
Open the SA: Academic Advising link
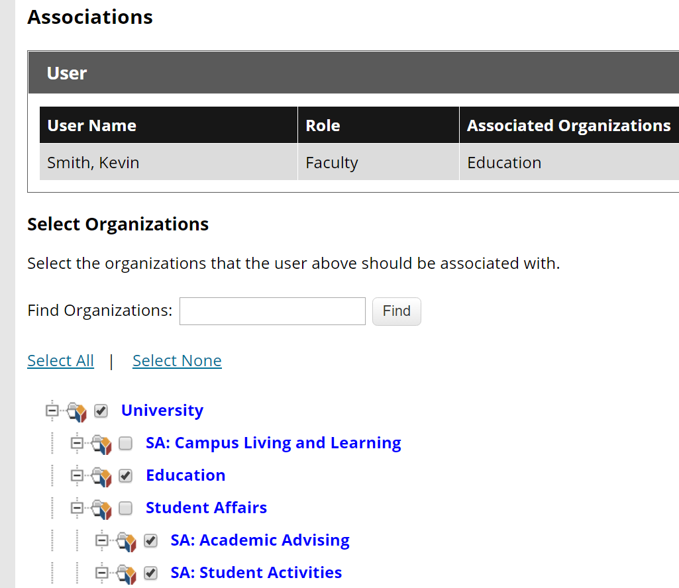260,540
